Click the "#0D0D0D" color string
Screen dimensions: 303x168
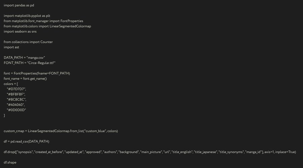pyautogui.click(x=16, y=110)
